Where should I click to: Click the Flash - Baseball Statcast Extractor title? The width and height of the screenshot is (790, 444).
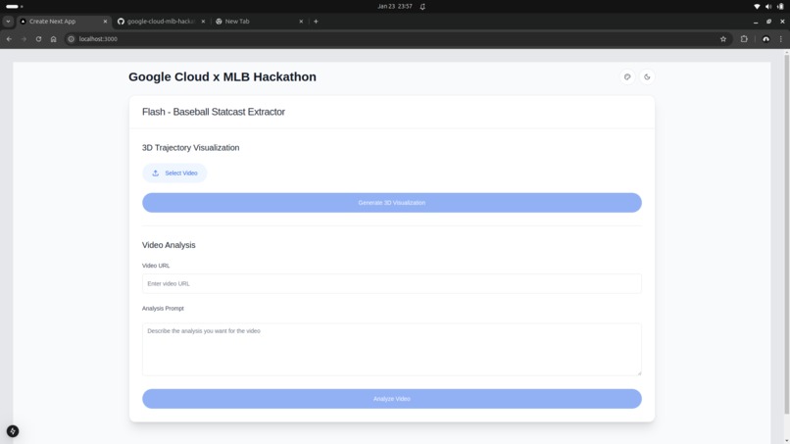coord(213,112)
